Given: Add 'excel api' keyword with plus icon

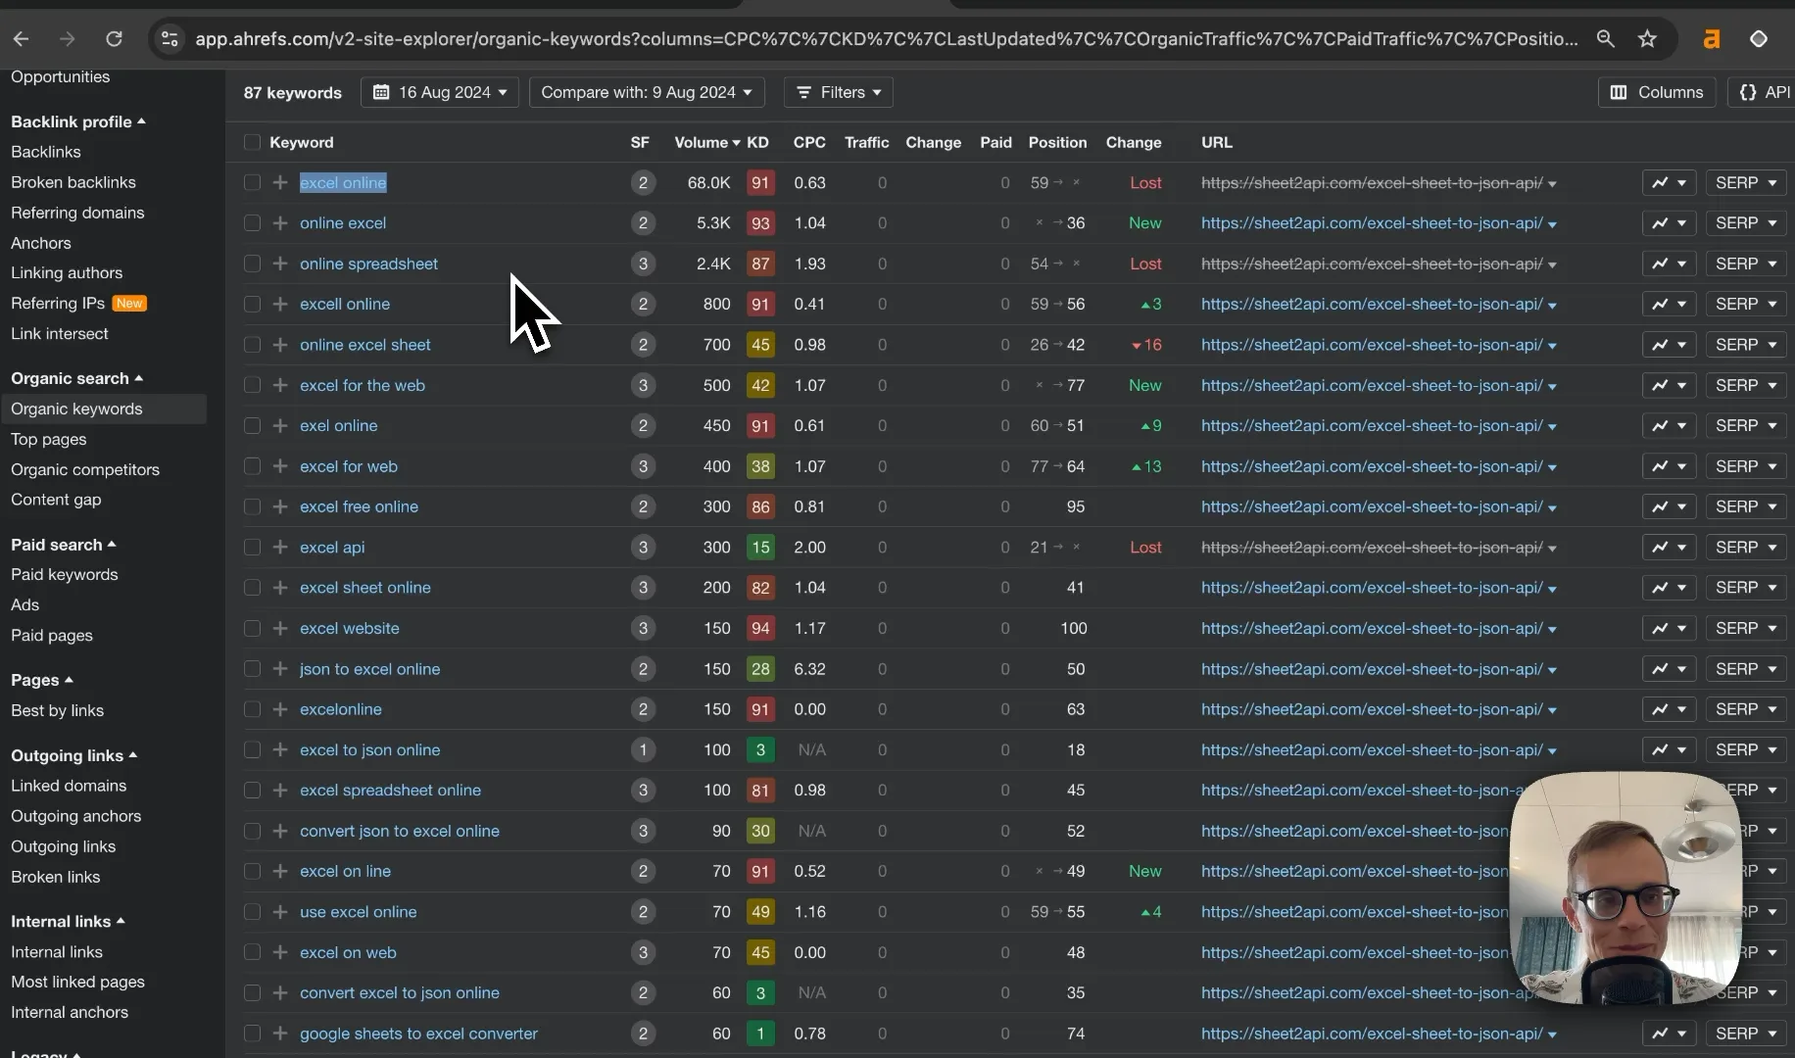Looking at the screenshot, I should tap(280, 548).
